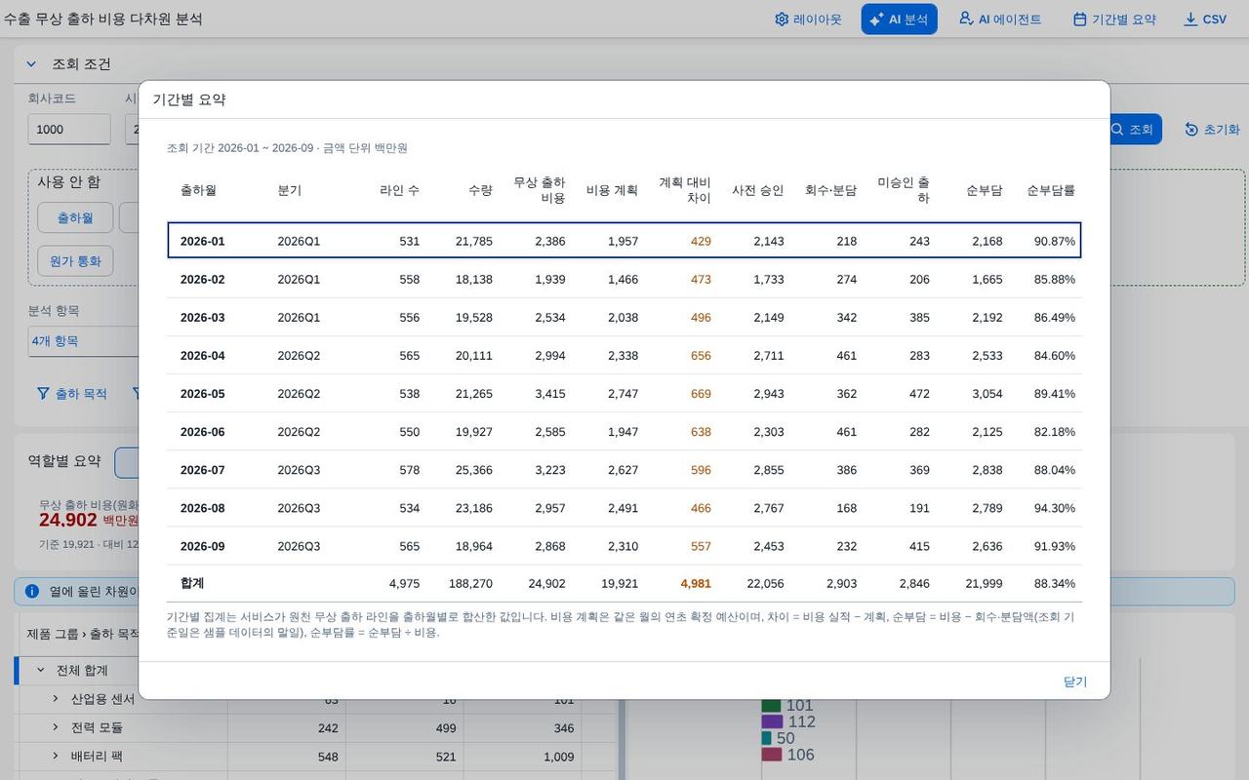Reset filters with the 초기화 button
1249x780 pixels.
pos(1212,130)
